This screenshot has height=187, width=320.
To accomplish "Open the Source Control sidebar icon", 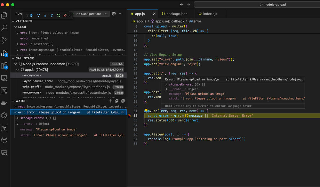I will point(4,40).
